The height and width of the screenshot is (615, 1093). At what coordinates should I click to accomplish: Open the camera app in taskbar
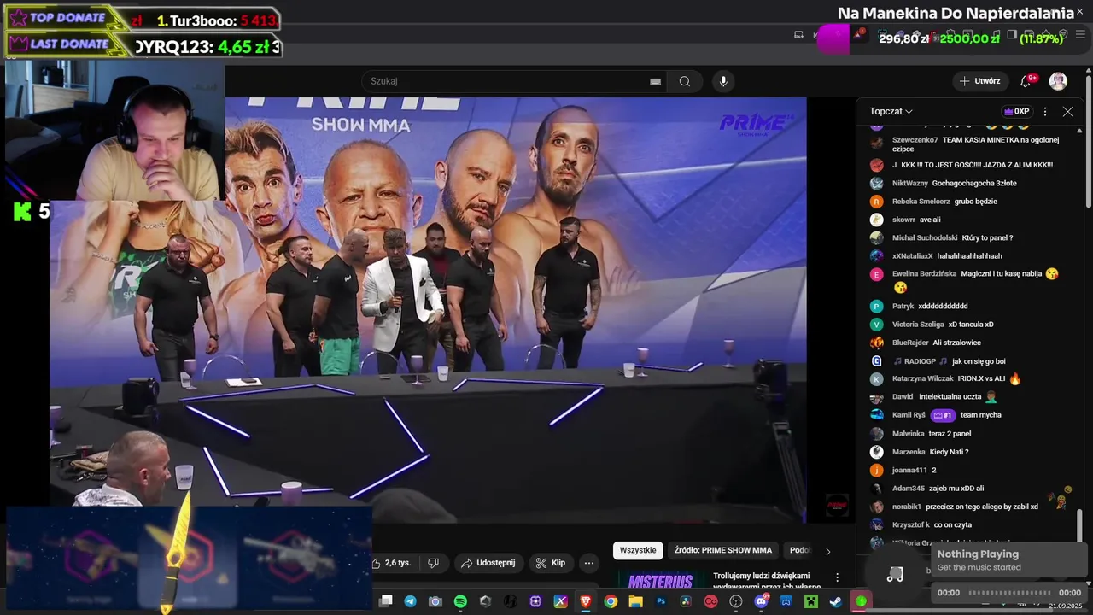435,601
